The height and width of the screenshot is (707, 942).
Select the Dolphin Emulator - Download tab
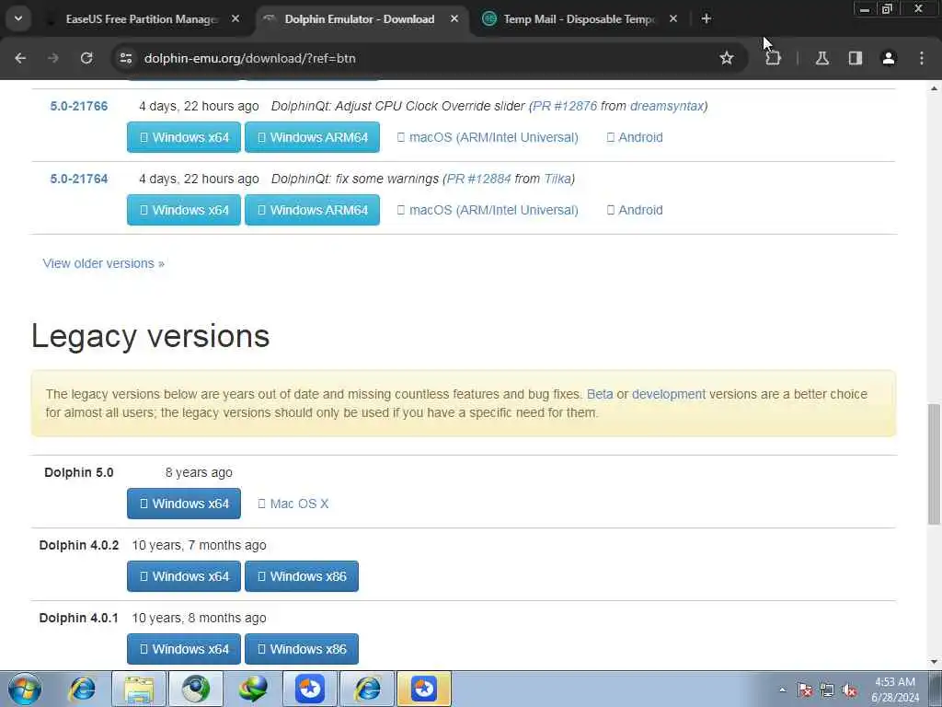tap(360, 19)
